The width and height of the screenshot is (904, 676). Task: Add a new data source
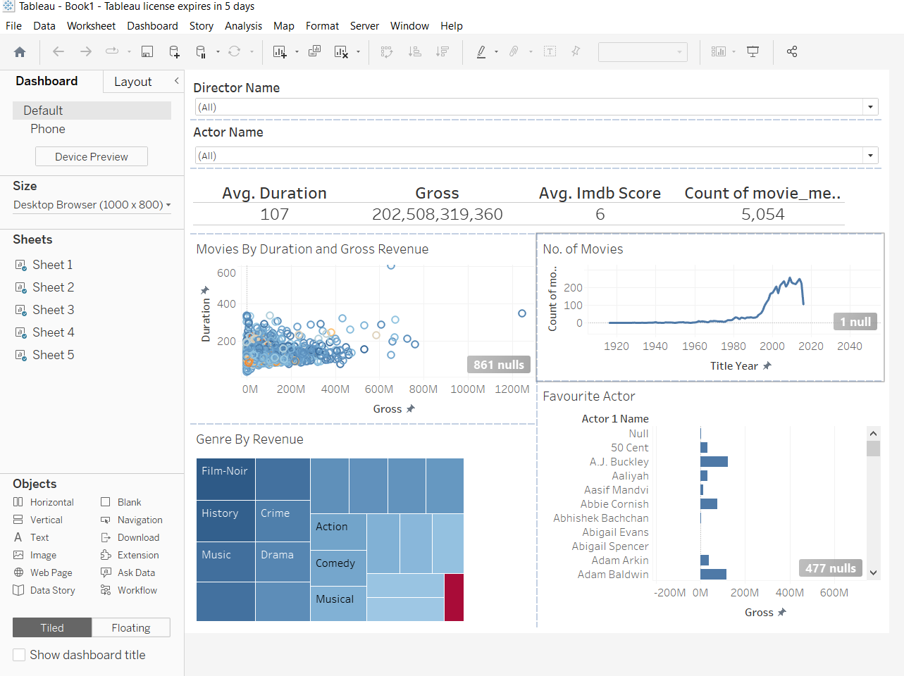point(174,51)
